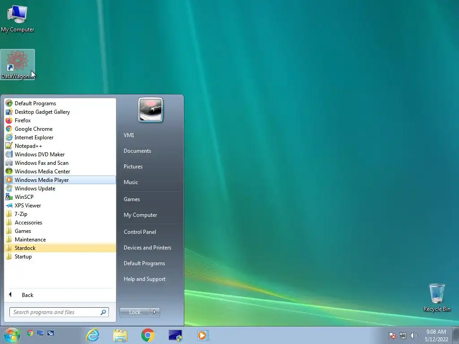
Task: Launch Windows Media Player from list
Action: (60, 180)
